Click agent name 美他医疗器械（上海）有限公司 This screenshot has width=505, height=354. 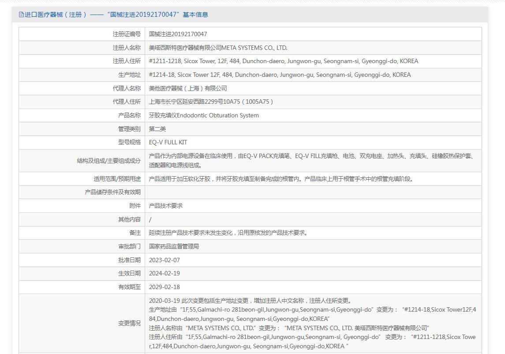pyautogui.click(x=188, y=88)
